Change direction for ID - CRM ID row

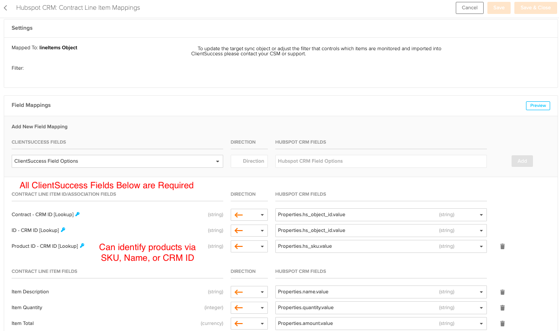click(x=249, y=231)
